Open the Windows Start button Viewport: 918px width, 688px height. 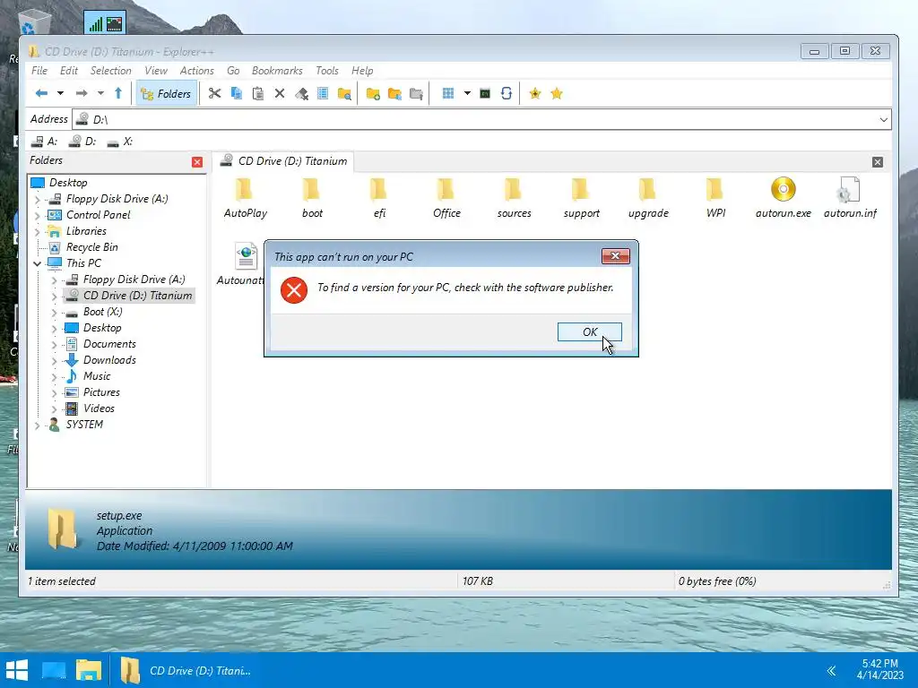(17, 670)
